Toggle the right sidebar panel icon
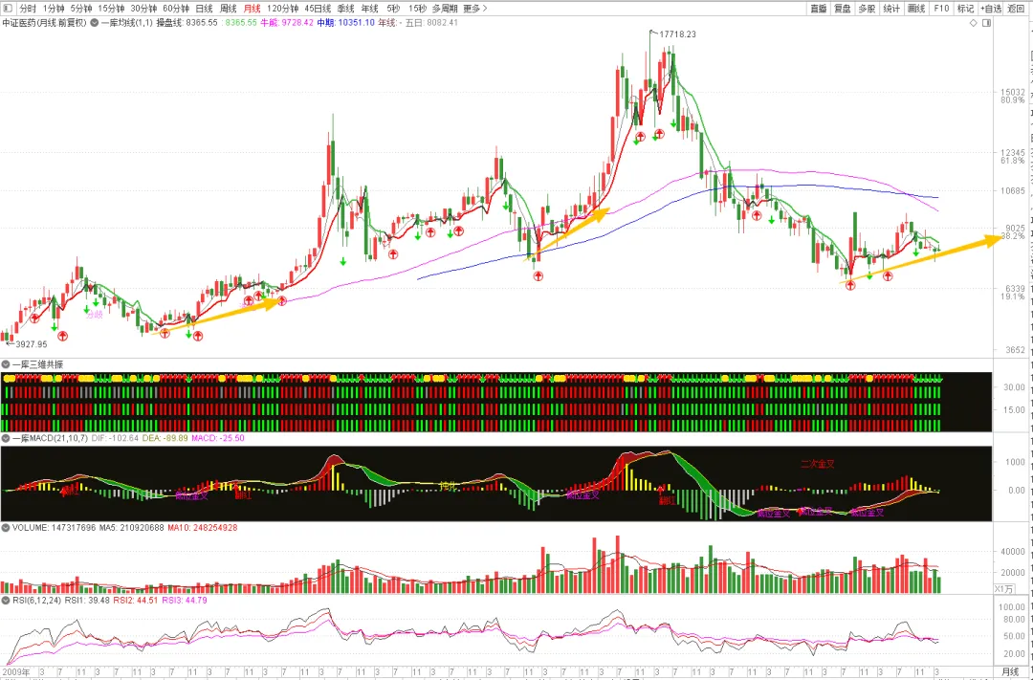This screenshot has width=1033, height=680. point(986,23)
